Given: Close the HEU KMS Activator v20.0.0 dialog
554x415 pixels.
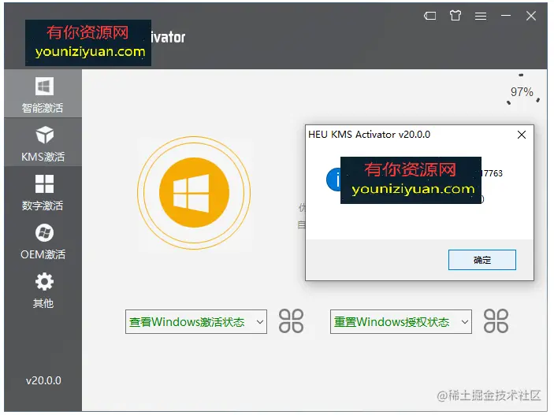Looking at the screenshot, I should (x=522, y=135).
